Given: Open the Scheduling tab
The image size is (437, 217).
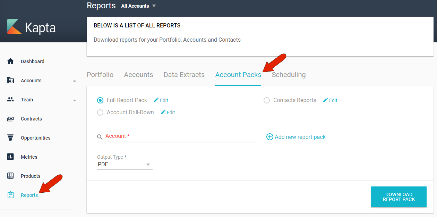Looking at the screenshot, I should click(x=289, y=75).
